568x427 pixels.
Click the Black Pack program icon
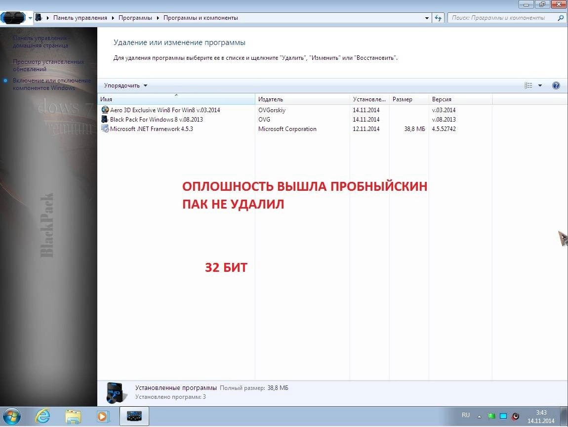[105, 119]
